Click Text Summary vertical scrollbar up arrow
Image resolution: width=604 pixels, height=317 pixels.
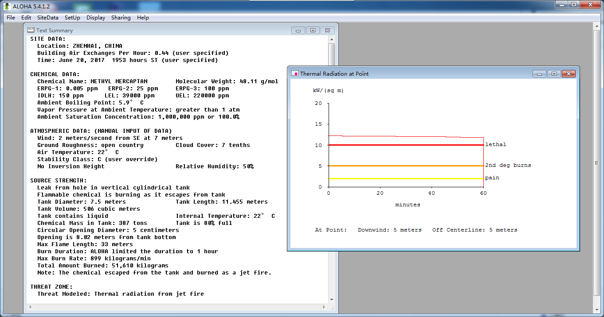pos(332,39)
